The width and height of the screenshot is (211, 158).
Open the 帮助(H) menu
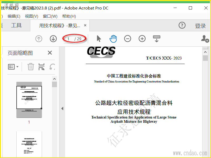click(x=69, y=16)
